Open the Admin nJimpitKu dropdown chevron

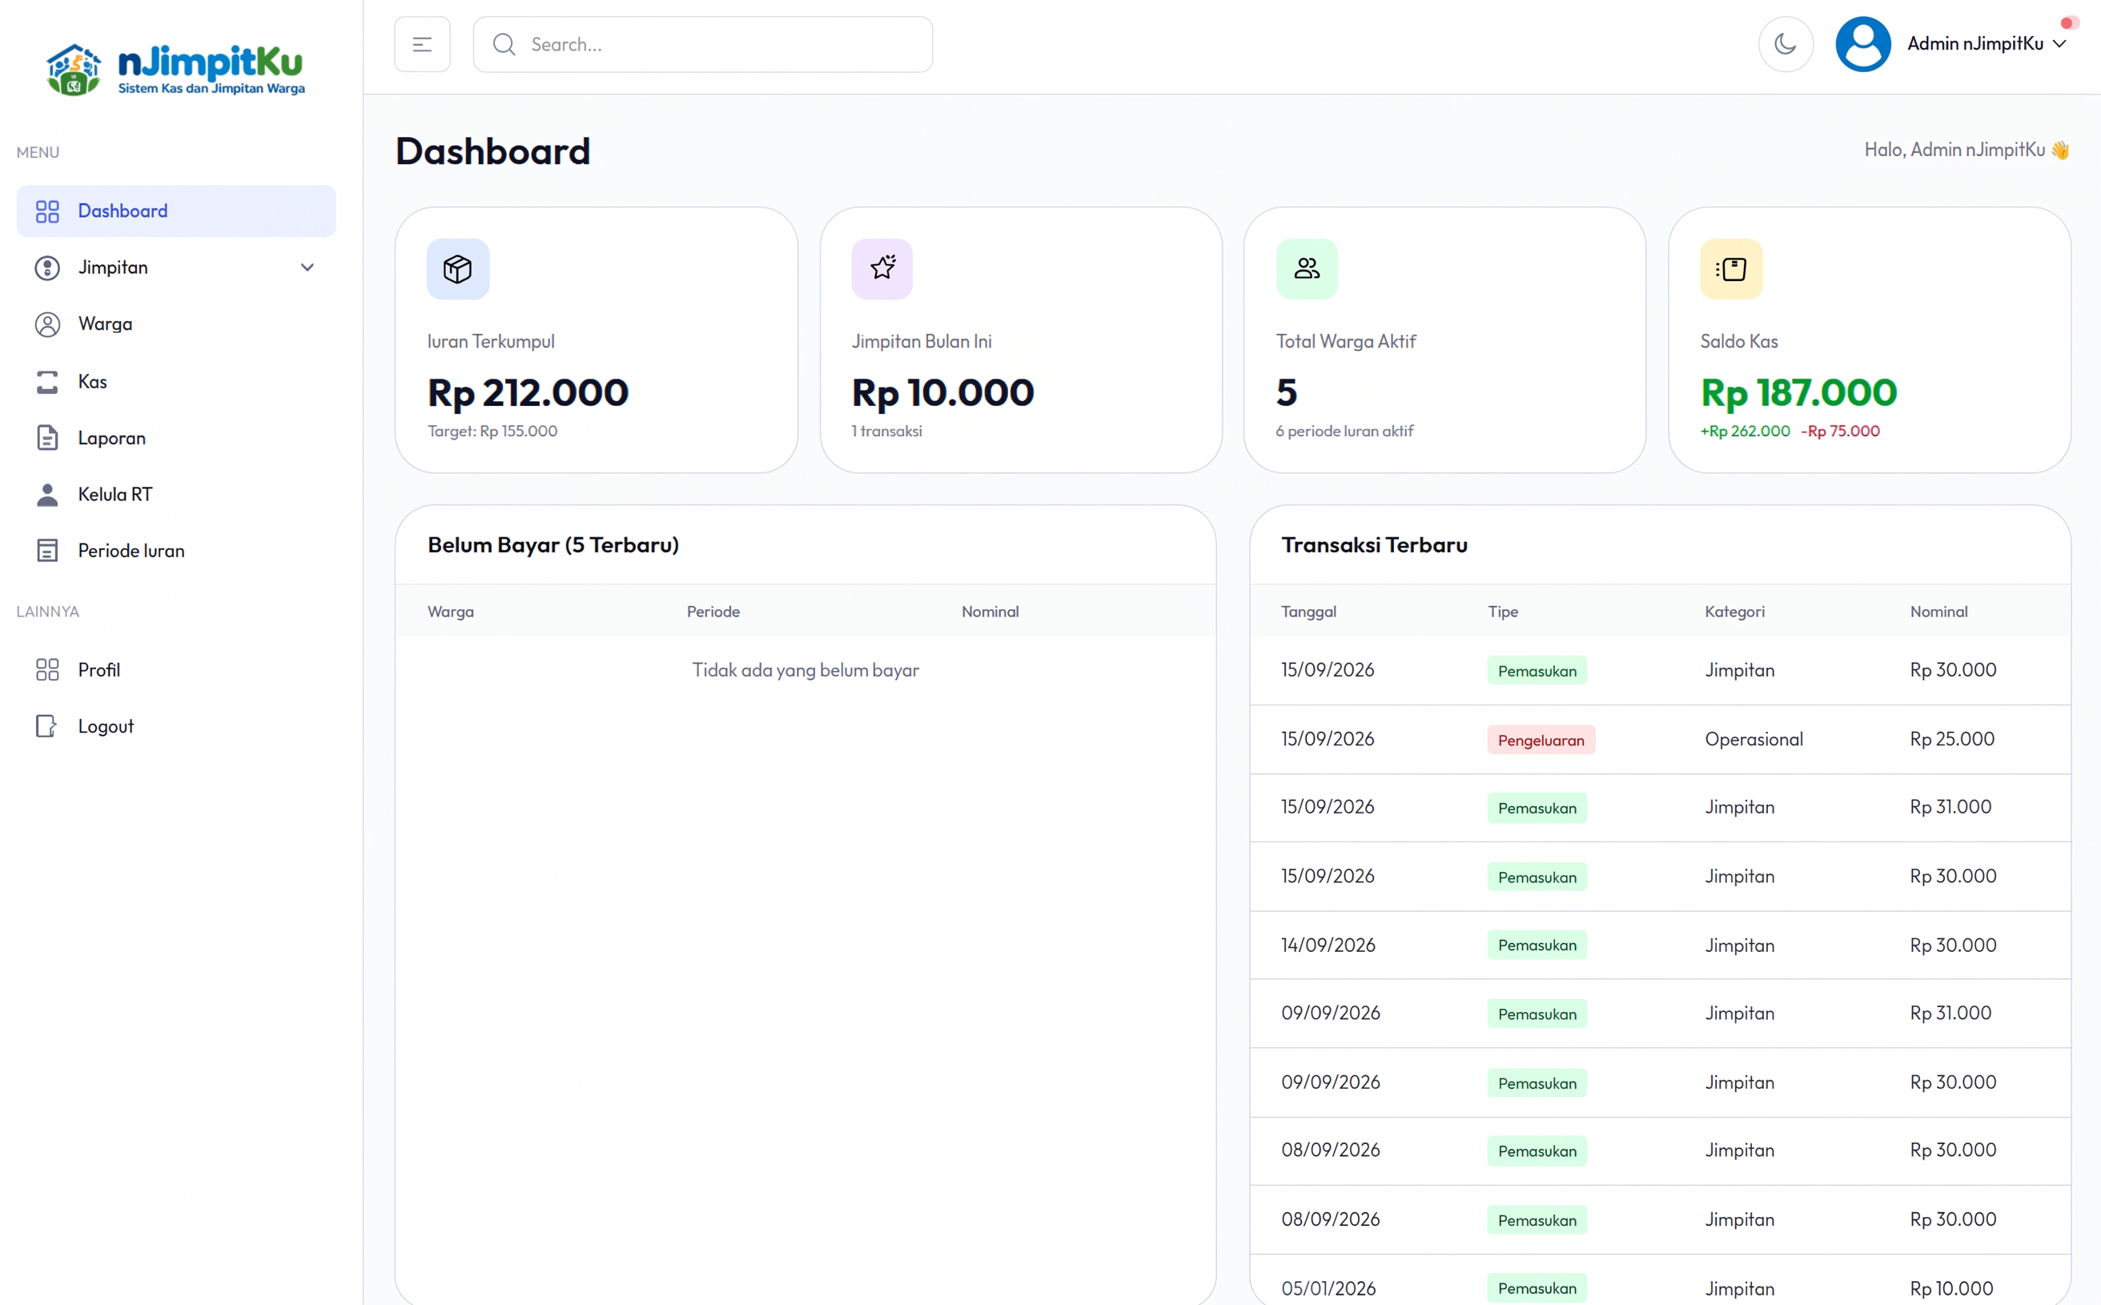coord(2059,44)
